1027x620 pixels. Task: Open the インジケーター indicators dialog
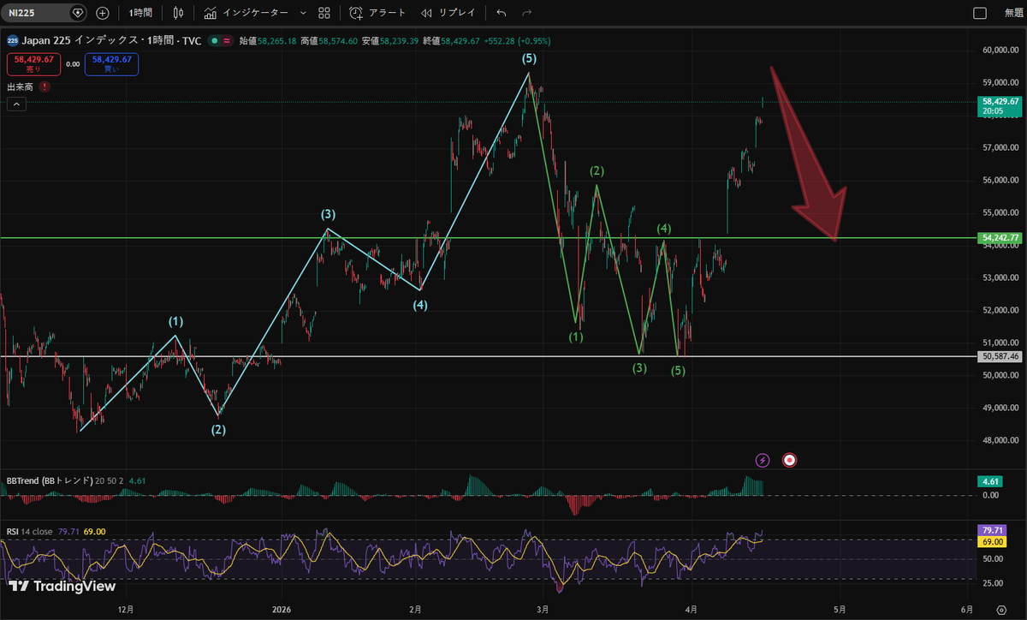pyautogui.click(x=246, y=13)
